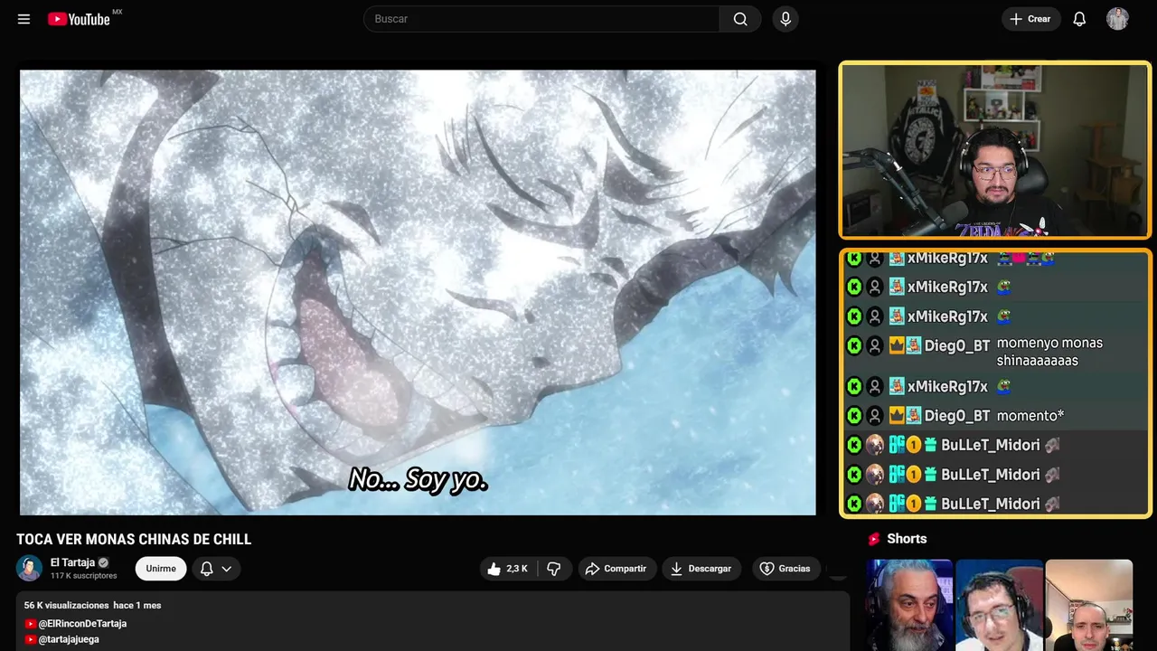Click the Gracias button
1157x651 pixels.
click(785, 569)
